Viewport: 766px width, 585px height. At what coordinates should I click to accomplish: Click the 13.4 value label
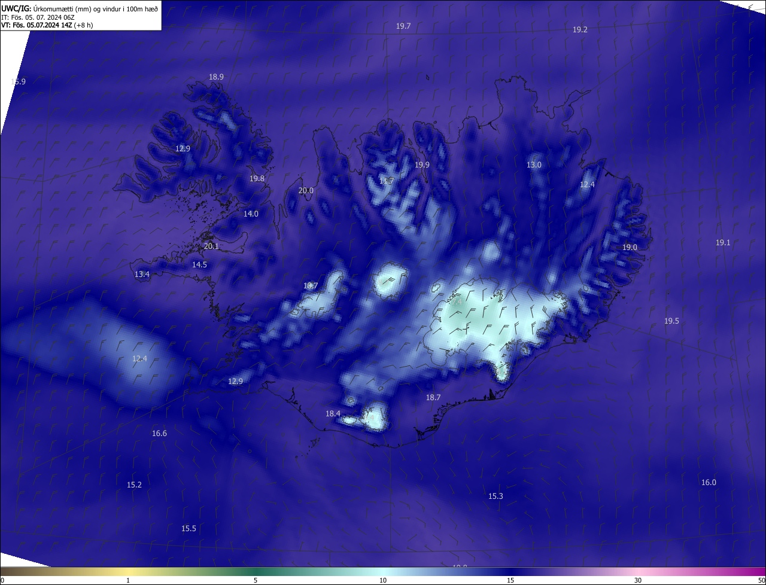142,275
